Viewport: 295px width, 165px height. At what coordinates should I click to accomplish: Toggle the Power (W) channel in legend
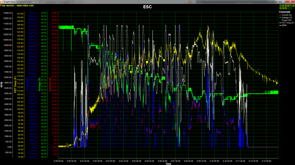[286, 19]
